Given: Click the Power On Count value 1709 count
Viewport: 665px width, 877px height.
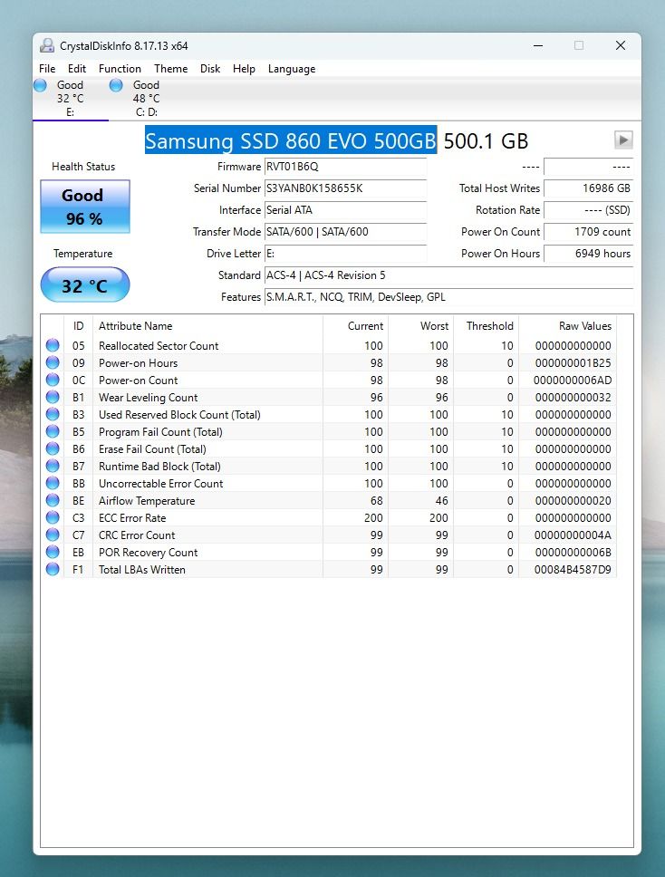Looking at the screenshot, I should point(588,232).
